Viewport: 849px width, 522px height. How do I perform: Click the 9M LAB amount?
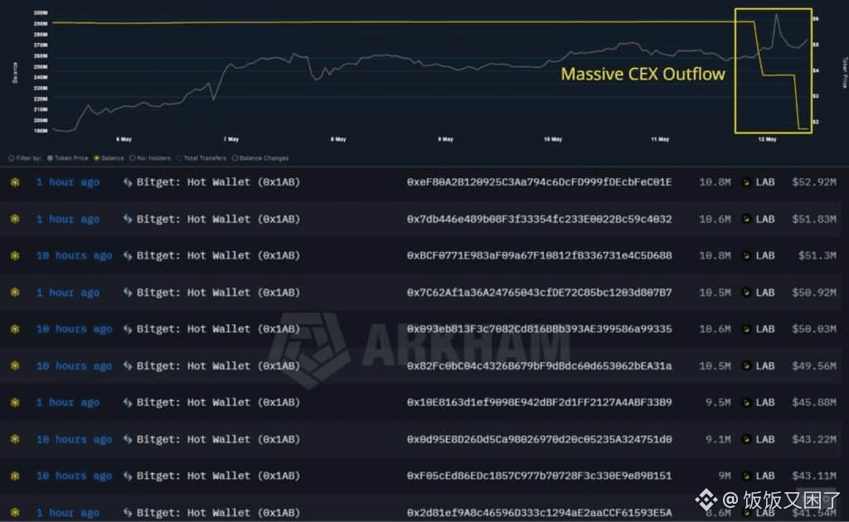[725, 476]
